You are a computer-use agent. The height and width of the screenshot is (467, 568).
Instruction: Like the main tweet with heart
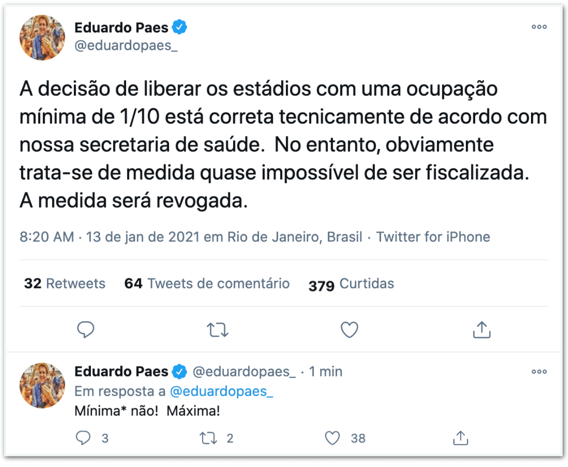(349, 330)
